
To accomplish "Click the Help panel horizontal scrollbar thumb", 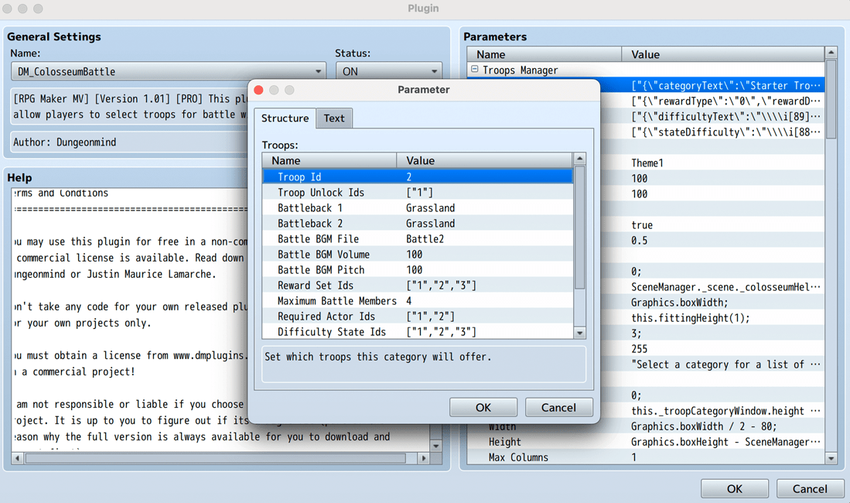I will pyautogui.click(x=215, y=459).
